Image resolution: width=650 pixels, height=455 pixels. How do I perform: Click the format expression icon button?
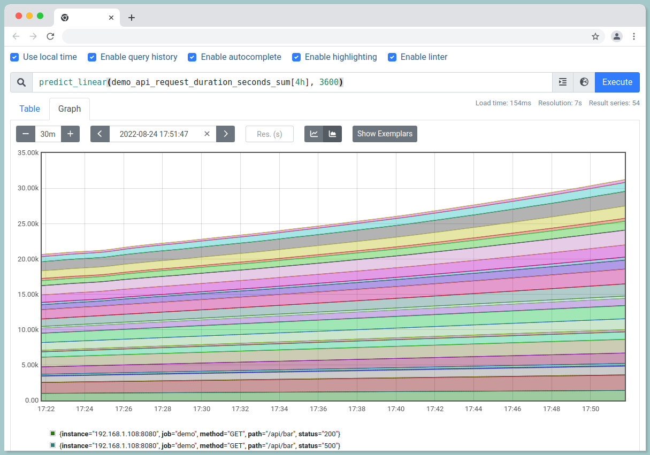tap(562, 82)
